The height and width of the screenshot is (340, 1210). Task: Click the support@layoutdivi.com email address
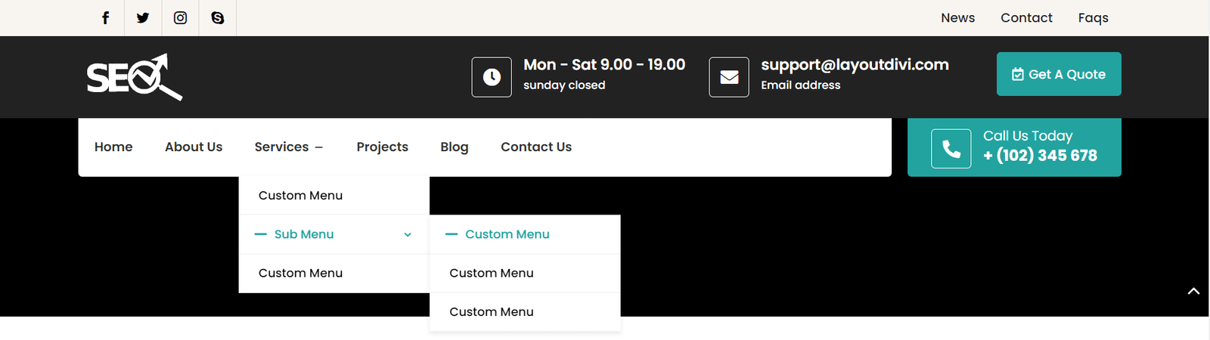(855, 65)
